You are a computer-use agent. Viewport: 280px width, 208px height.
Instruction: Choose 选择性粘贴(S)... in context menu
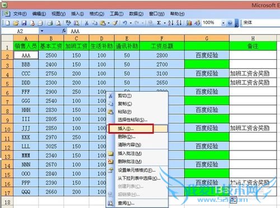[x=137, y=120]
